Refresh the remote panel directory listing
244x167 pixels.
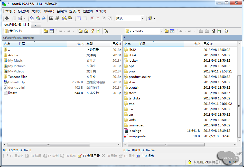click(x=219, y=31)
